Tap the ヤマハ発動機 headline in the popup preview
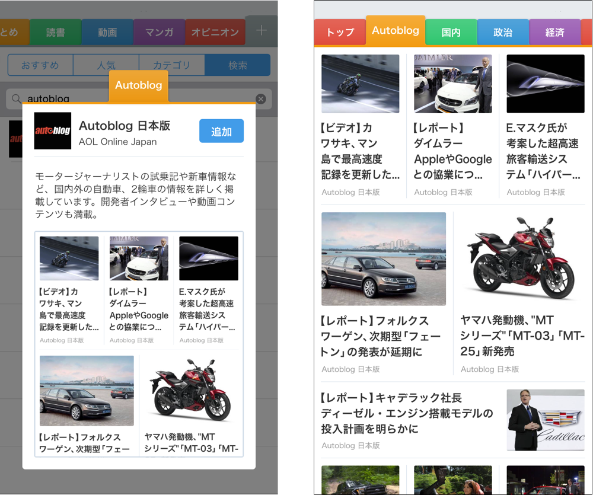The height and width of the screenshot is (495, 593). coord(191,443)
